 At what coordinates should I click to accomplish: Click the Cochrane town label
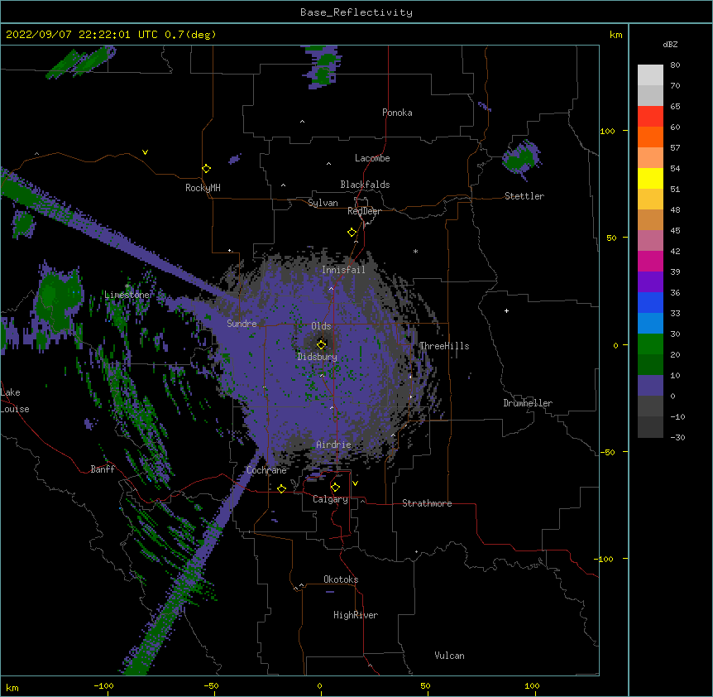click(x=266, y=470)
